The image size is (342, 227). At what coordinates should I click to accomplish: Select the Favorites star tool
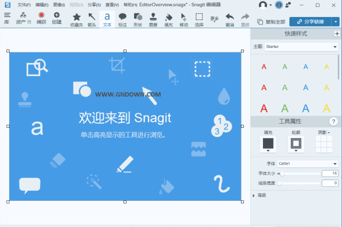(76, 20)
